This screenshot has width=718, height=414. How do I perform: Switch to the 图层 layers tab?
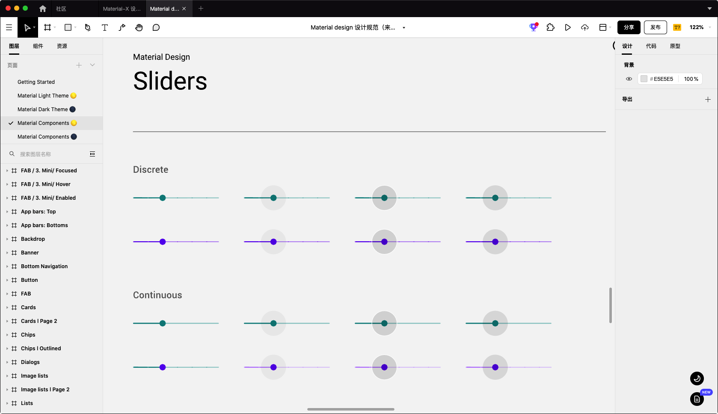pyautogui.click(x=14, y=46)
